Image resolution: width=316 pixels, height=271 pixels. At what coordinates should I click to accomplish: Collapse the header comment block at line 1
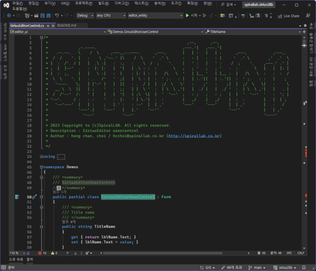(x=41, y=37)
